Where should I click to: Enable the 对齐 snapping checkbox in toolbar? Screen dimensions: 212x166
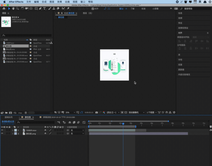(x=93, y=9)
